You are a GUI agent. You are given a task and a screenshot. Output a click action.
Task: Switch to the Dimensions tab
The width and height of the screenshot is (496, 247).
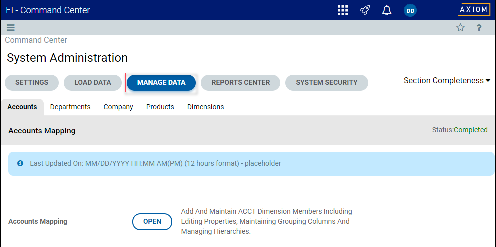(206, 107)
